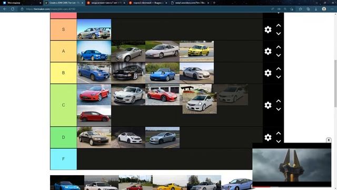
Task: Select the white Civic being dragged in C tier
Action: point(200,103)
